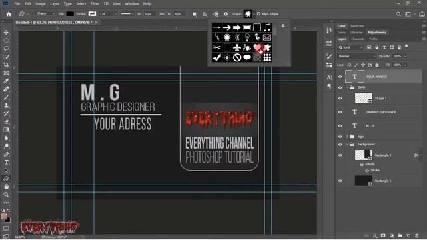
Task: Toggle Align Edges checkbox
Action: pos(258,14)
